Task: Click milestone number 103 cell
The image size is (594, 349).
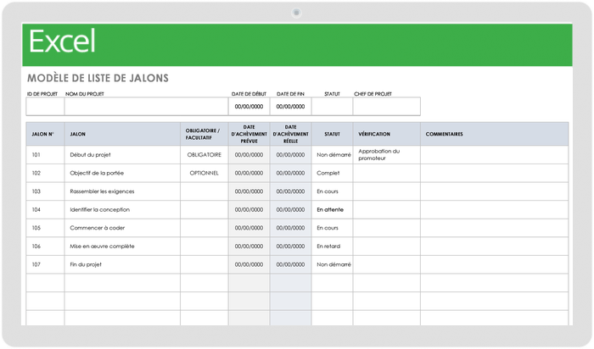Action: [45, 191]
